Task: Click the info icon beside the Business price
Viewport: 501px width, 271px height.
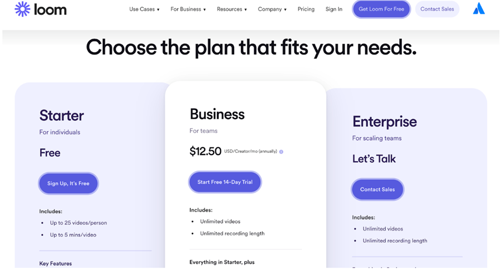Action: pos(281,152)
